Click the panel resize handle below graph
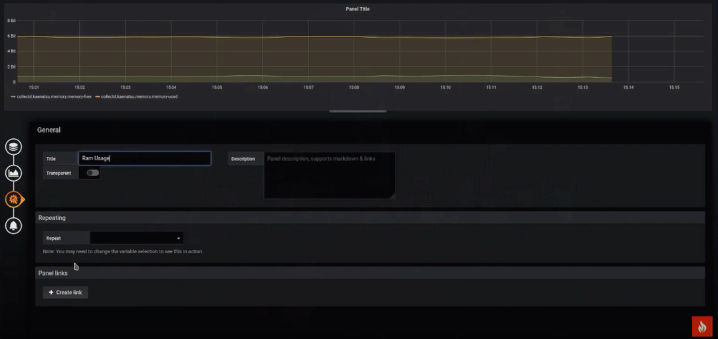Image resolution: width=718 pixels, height=339 pixels. 358,112
